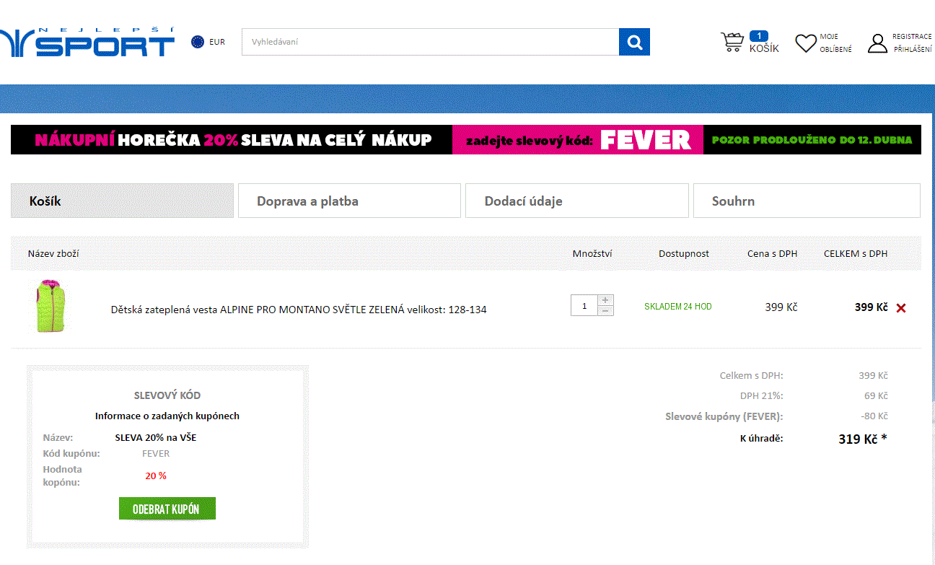Image resolution: width=935 pixels, height=565 pixels.
Task: Click ODEBRAT KUPÓN button
Action: pos(167,509)
